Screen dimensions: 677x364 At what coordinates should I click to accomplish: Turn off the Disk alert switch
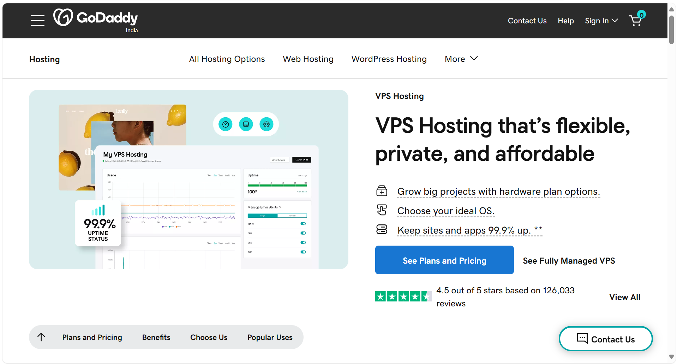click(303, 242)
